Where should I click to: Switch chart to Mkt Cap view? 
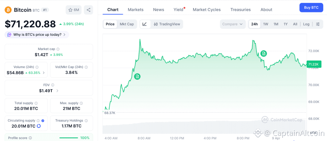click(x=127, y=24)
